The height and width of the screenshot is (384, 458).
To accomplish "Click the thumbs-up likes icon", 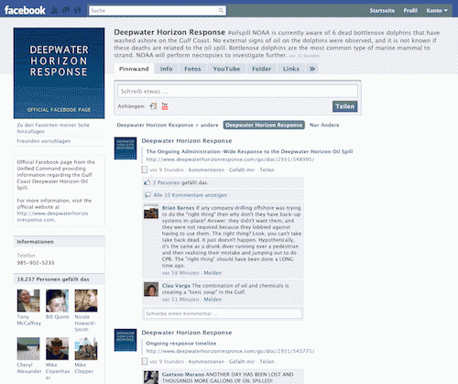I will (x=147, y=182).
